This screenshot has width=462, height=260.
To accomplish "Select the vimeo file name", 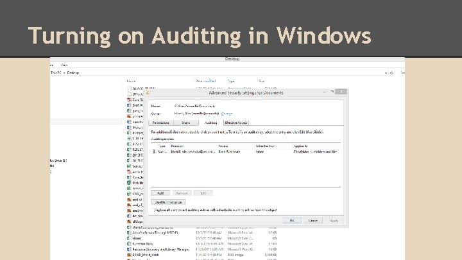I will click(137, 238).
